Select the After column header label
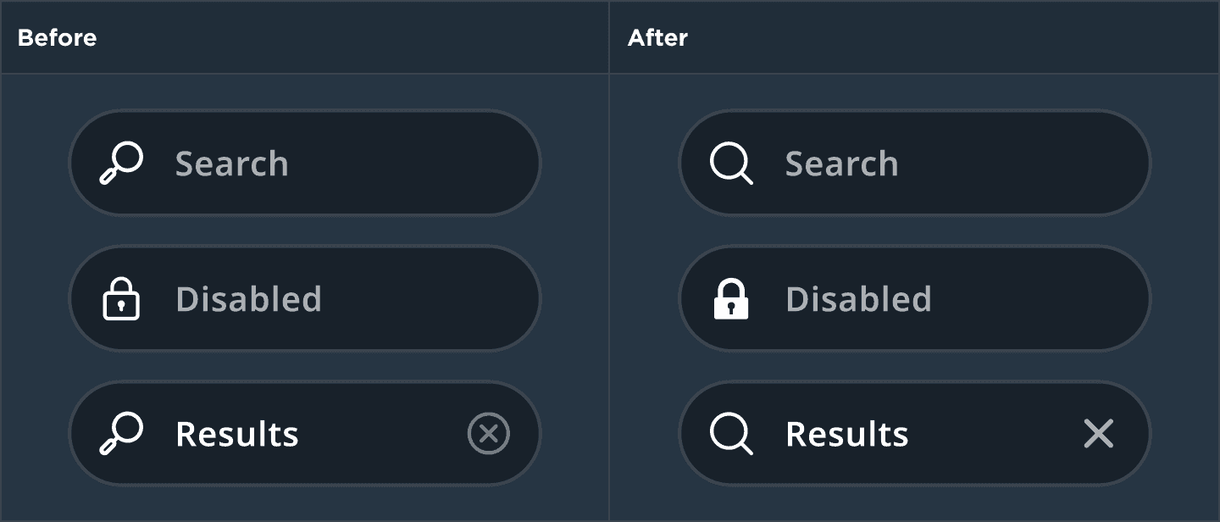The height and width of the screenshot is (522, 1220). pos(657,38)
